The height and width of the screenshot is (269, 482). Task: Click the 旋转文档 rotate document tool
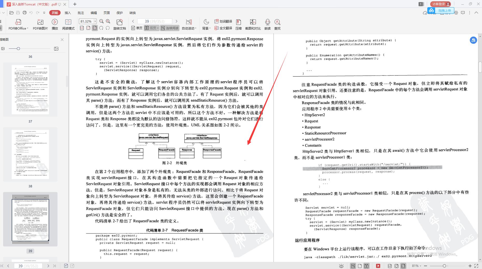pos(119,25)
